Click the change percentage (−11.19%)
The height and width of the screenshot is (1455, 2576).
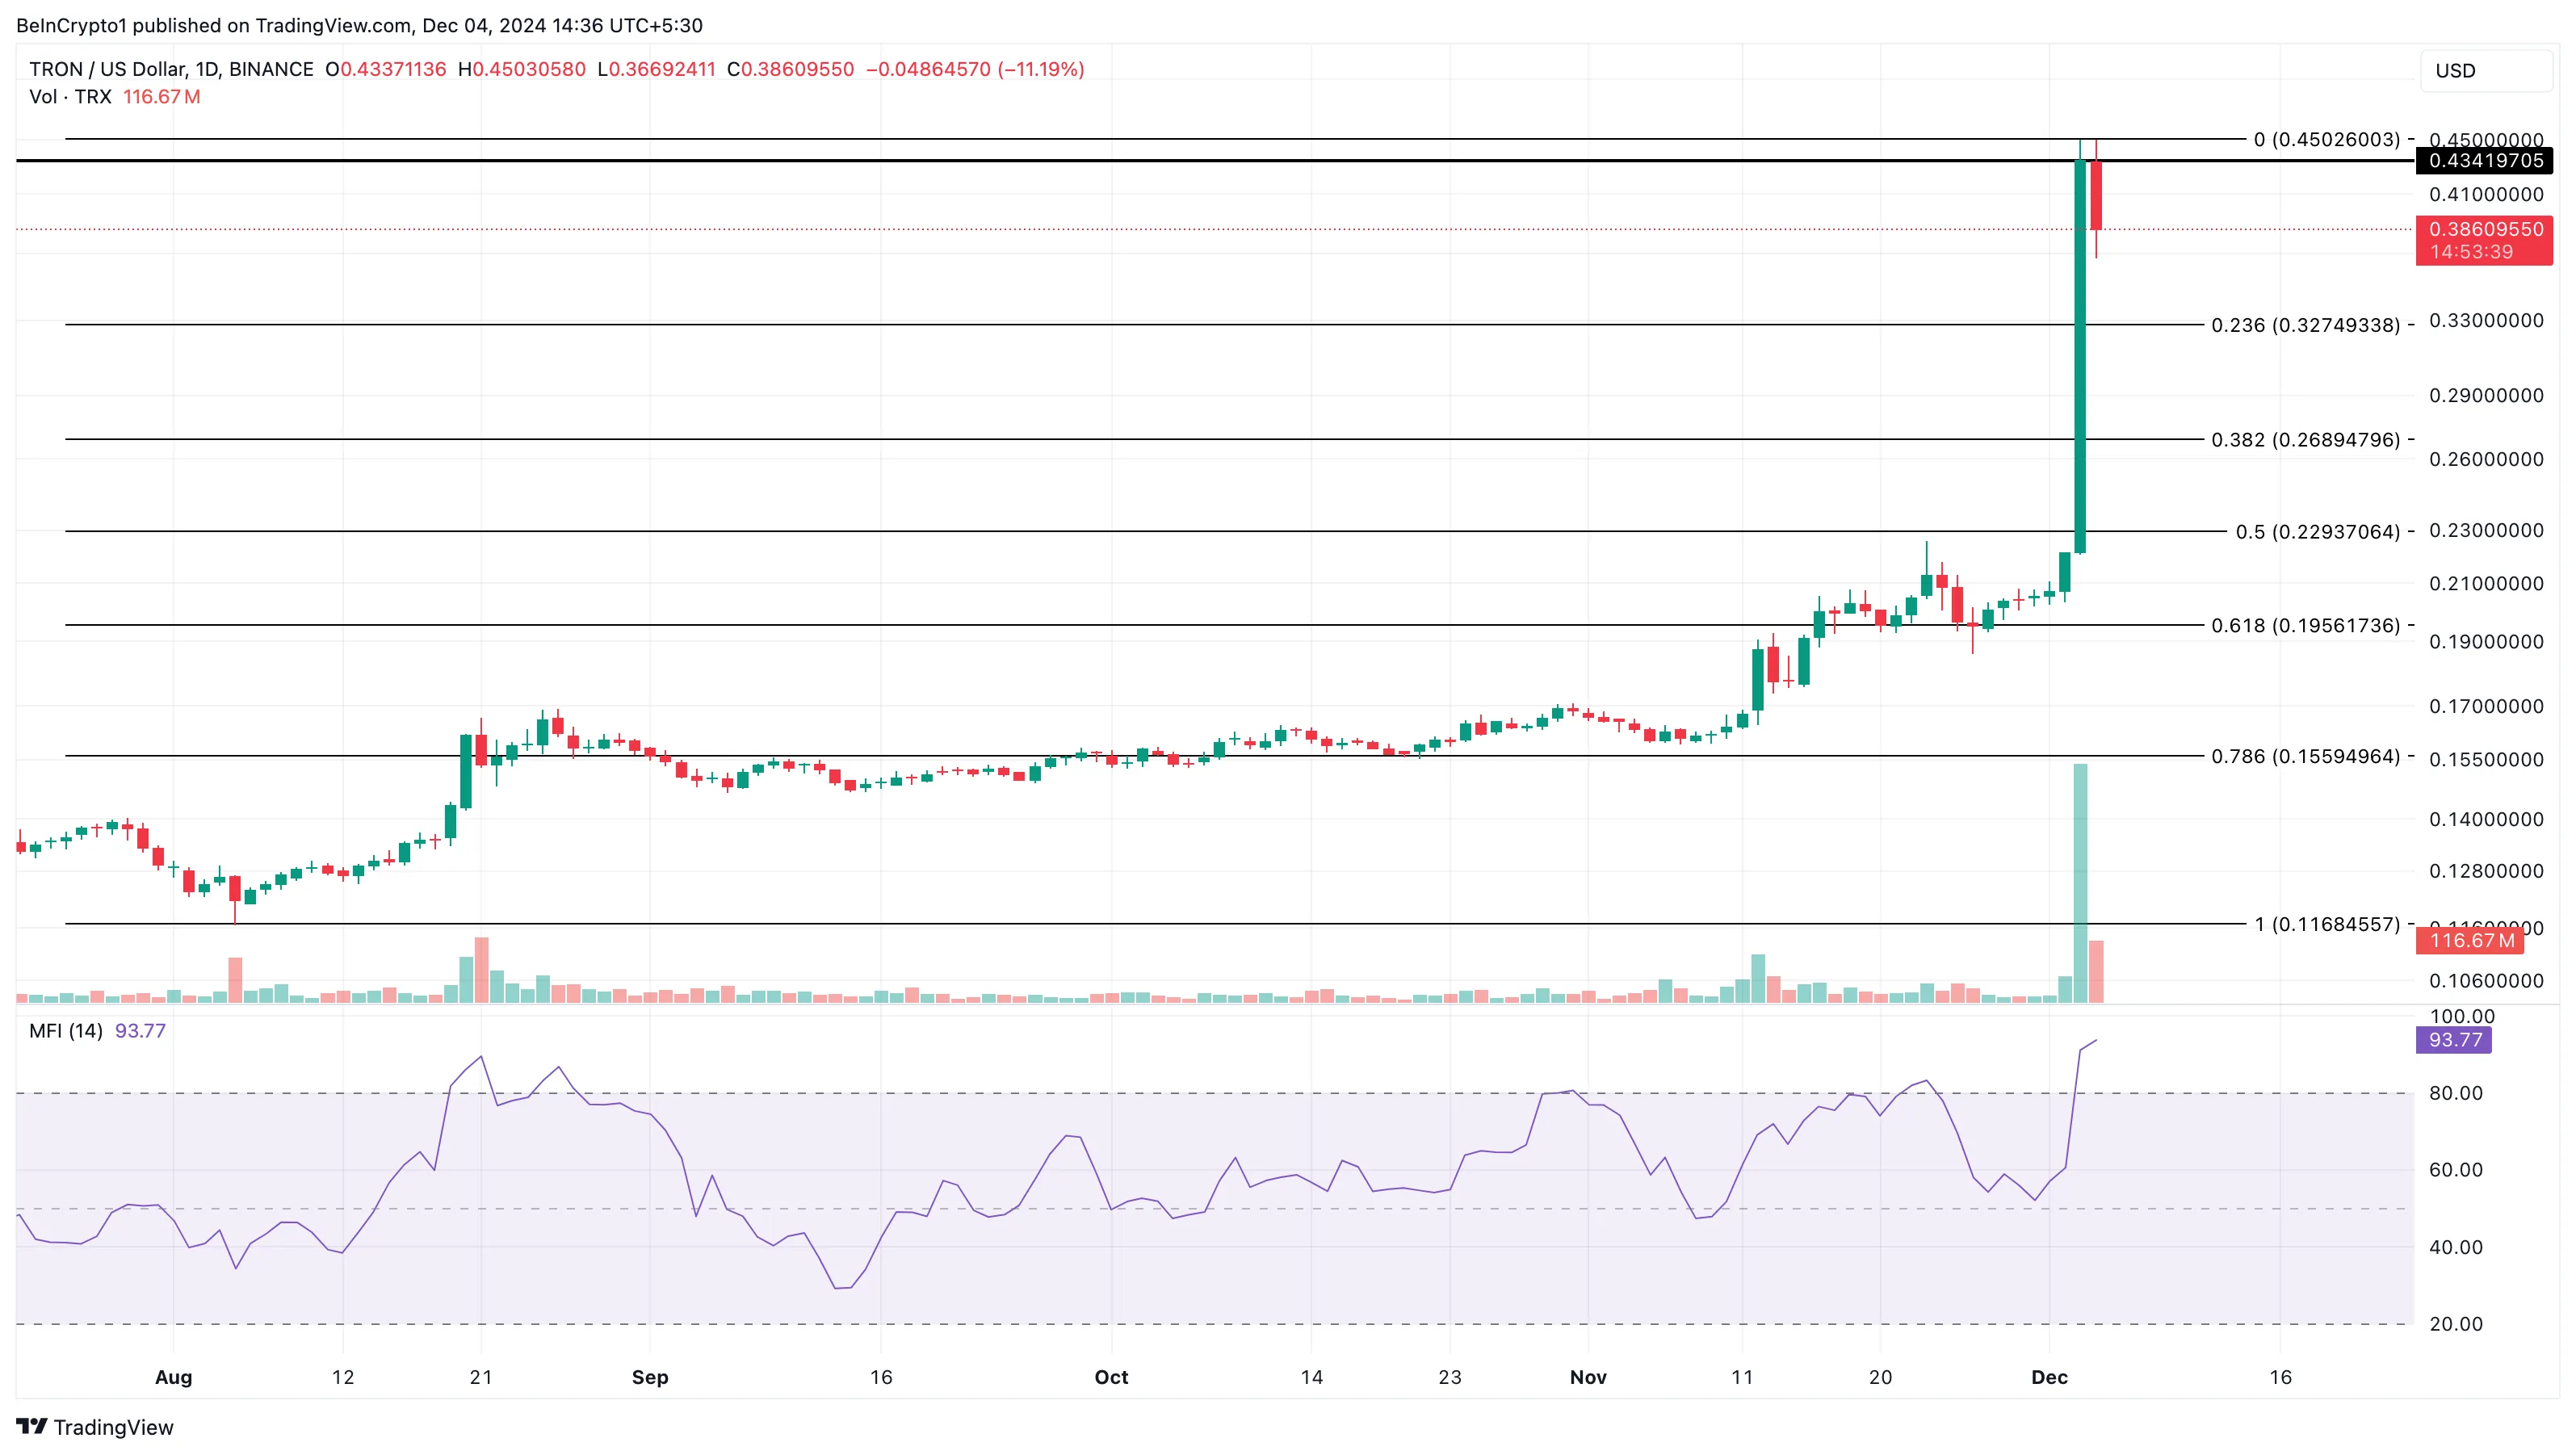pos(1041,69)
